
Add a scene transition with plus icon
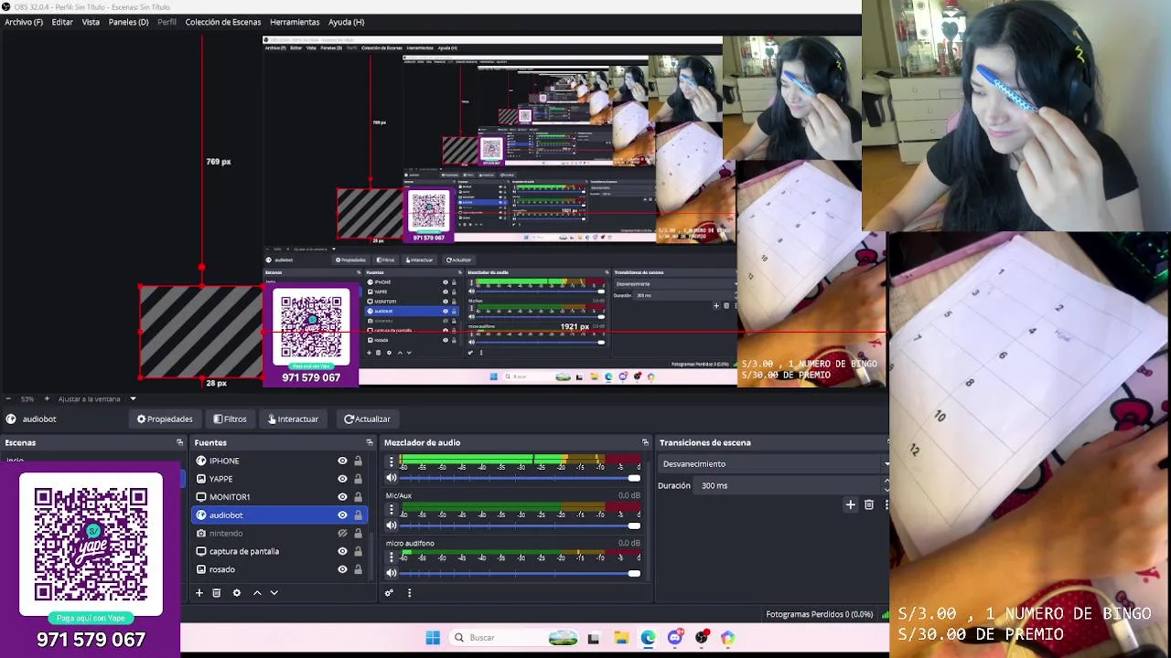(851, 504)
